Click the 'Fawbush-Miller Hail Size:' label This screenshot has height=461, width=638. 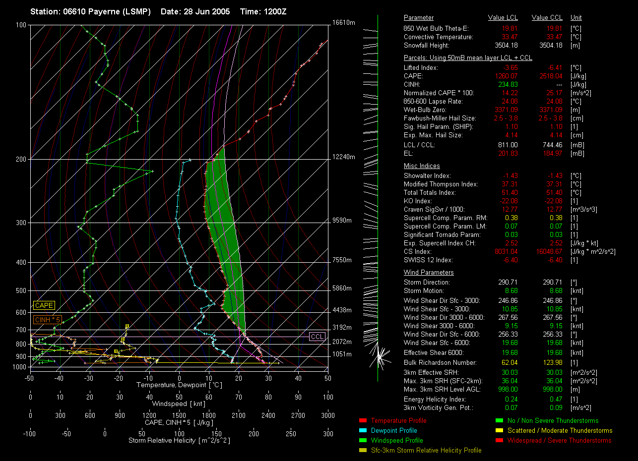(440, 118)
